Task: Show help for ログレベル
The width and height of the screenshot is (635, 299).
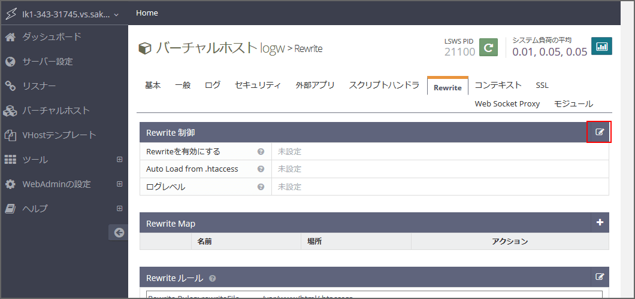Action: [261, 187]
